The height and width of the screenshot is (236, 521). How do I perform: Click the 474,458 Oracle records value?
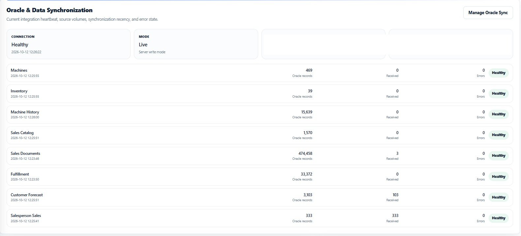point(305,153)
